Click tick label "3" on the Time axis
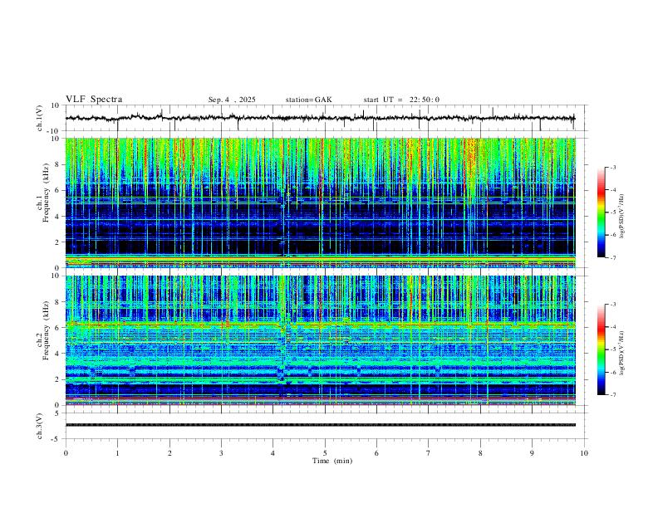 point(221,453)
